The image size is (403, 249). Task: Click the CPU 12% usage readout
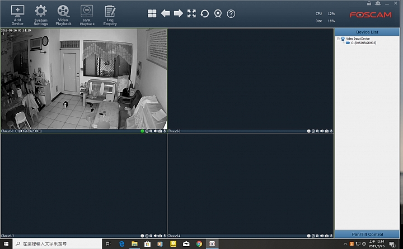click(x=325, y=13)
